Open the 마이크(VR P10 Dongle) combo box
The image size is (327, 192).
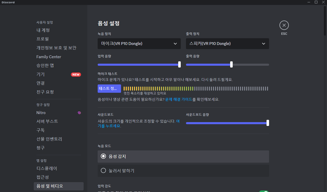139,44
